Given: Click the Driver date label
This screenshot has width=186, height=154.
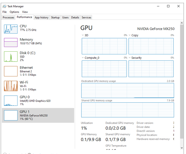Looking at the screenshot, I should (x=143, y=127).
